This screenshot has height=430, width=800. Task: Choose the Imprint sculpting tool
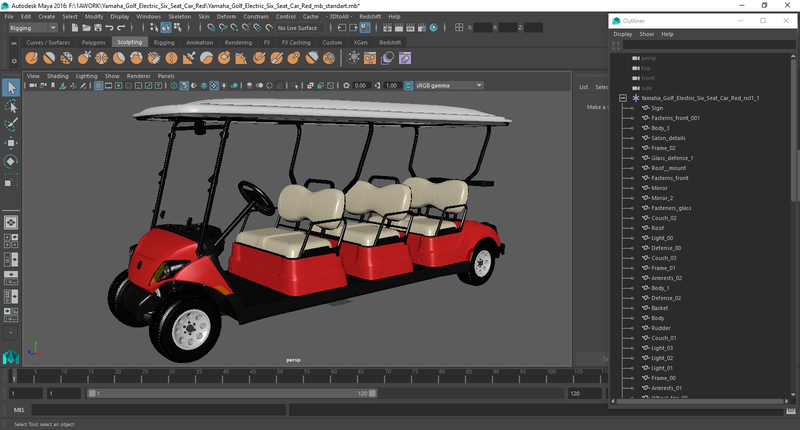click(189, 58)
